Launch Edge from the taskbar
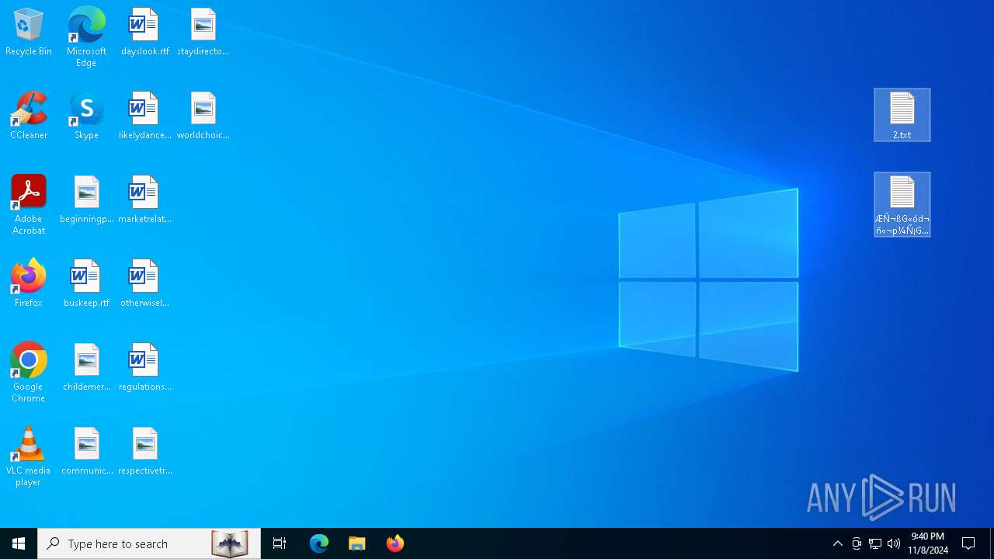994x559 pixels. point(319,543)
